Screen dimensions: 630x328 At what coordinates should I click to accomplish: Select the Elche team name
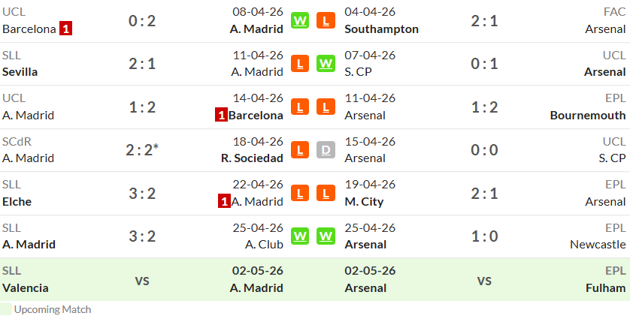pos(17,202)
